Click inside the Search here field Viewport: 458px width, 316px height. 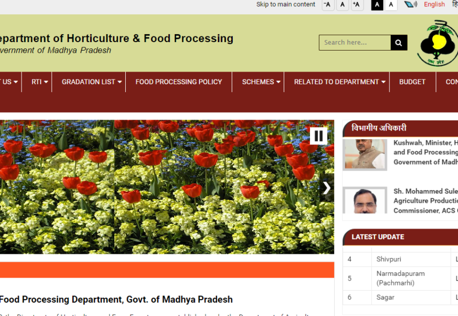pos(354,43)
